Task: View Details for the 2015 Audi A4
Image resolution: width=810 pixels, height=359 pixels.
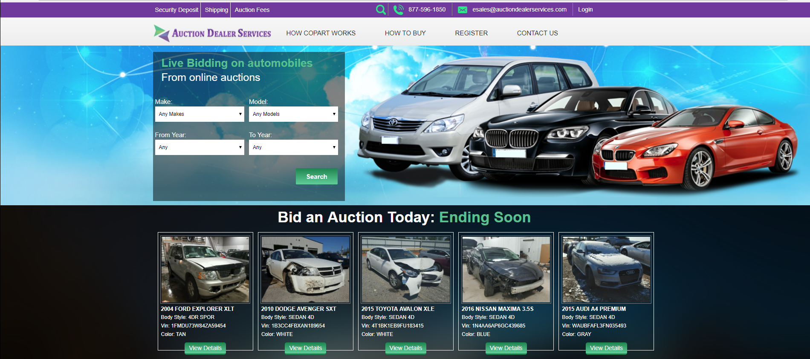Action: point(606,348)
